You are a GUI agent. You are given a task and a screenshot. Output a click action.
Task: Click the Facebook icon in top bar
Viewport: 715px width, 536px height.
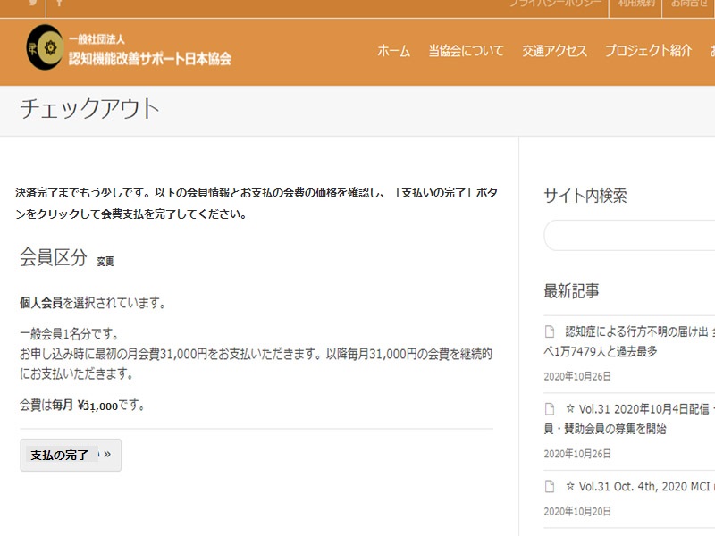click(59, 4)
